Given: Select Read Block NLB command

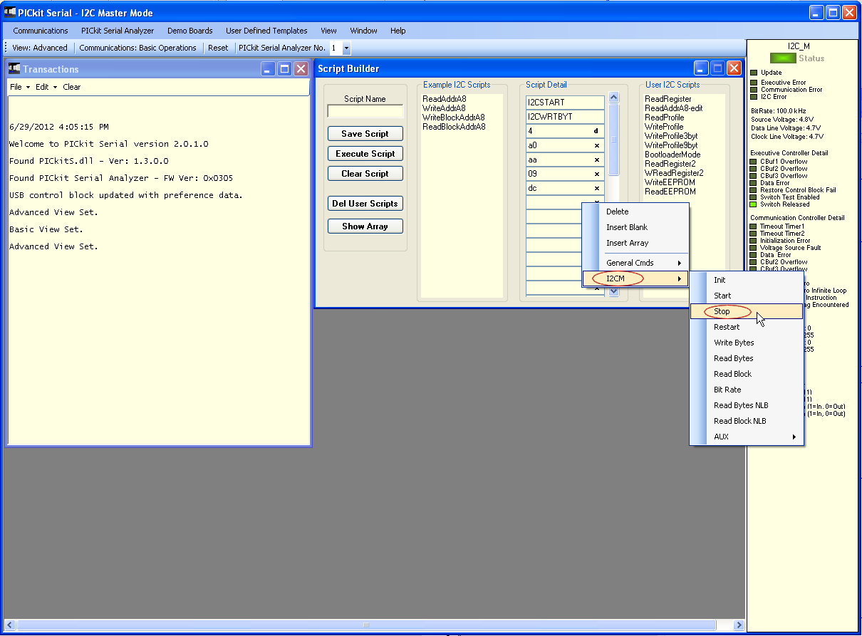Looking at the screenshot, I should [x=747, y=421].
